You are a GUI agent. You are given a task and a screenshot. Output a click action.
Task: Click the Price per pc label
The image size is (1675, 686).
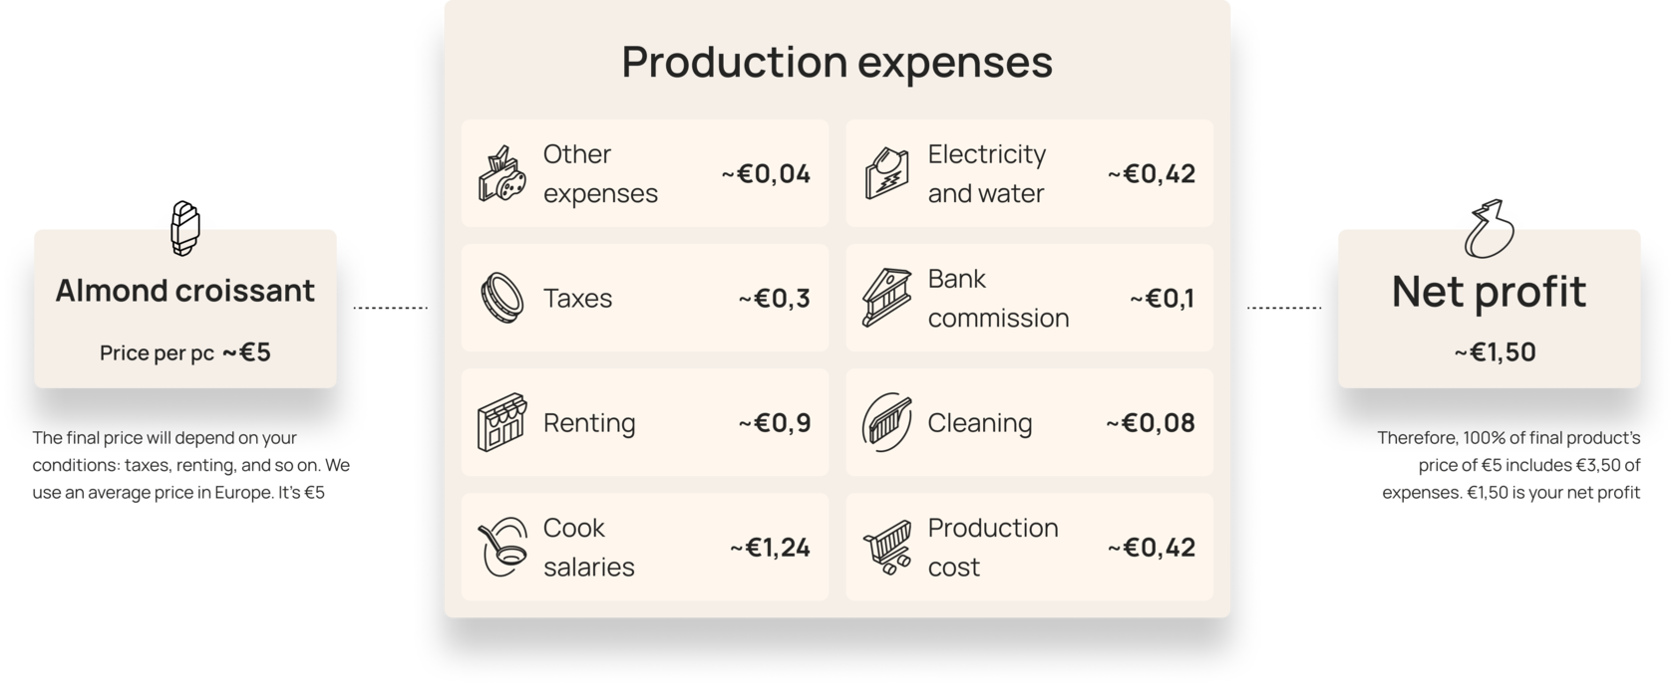(x=157, y=353)
